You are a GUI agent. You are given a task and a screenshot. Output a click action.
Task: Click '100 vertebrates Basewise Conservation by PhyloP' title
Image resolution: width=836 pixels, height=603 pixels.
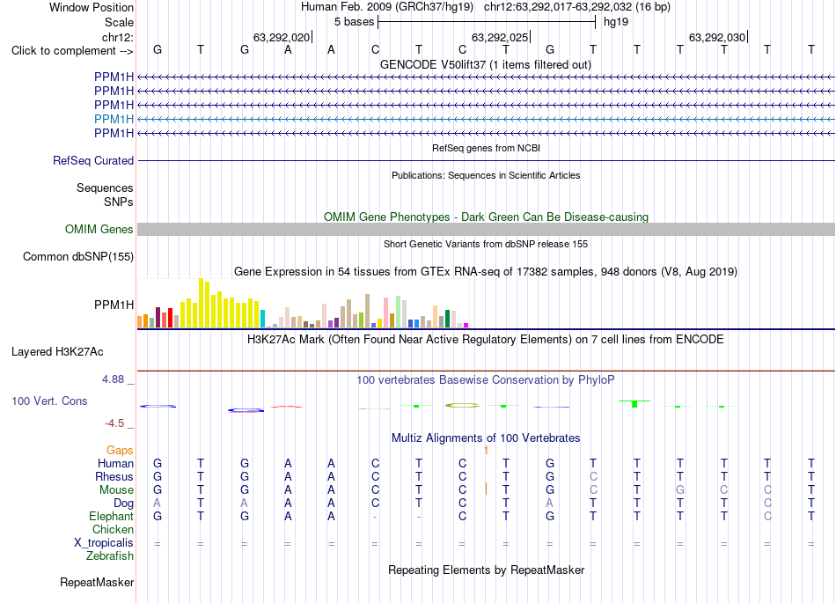point(486,380)
